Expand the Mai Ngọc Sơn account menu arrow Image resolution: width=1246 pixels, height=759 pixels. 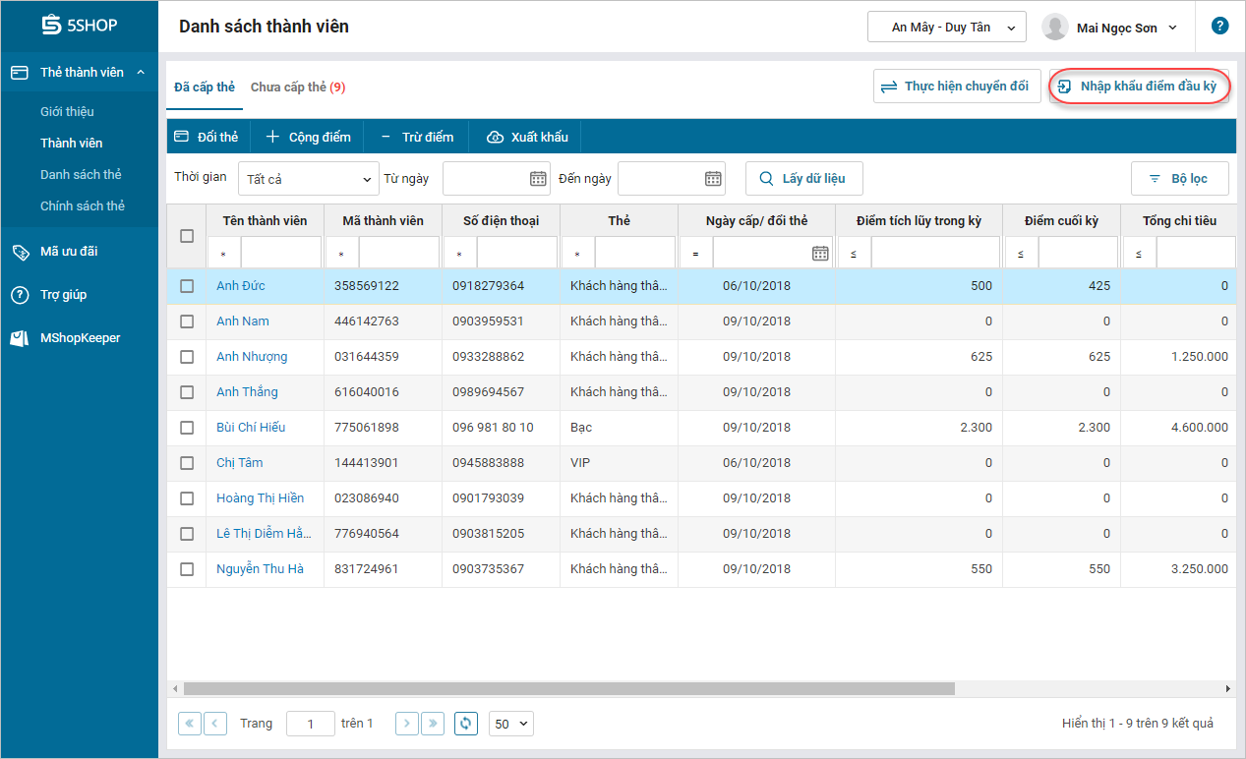1172,28
